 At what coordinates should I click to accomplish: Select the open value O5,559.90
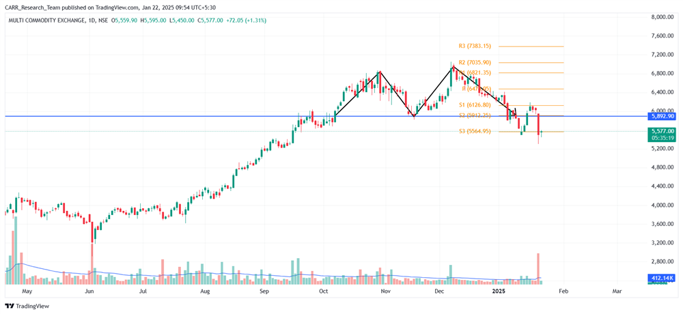coord(125,20)
